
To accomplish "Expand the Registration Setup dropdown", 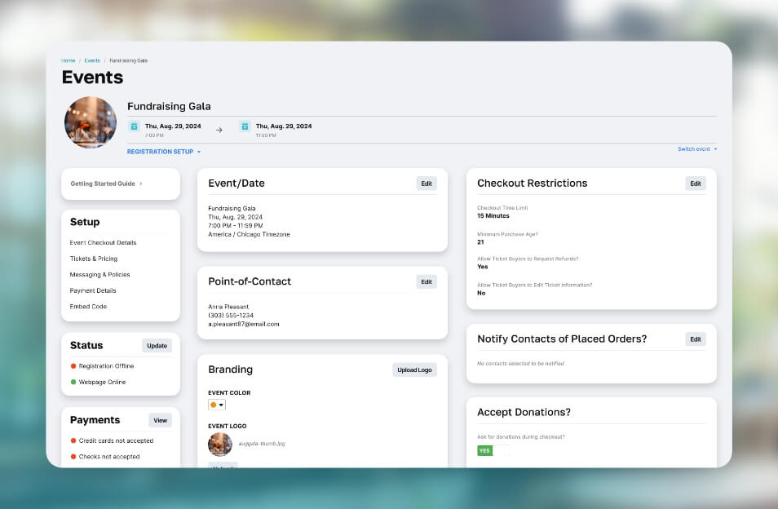I will (x=164, y=152).
